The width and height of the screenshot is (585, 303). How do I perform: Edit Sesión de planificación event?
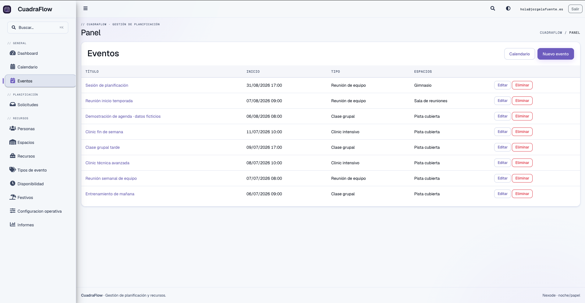pos(502,85)
